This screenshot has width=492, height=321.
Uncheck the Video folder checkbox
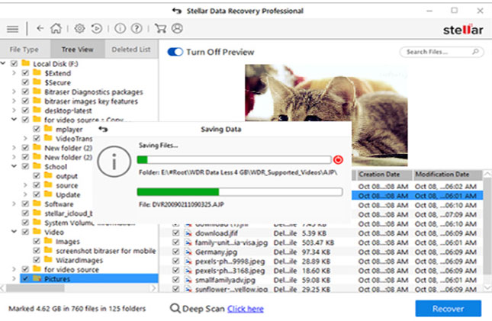point(25,232)
